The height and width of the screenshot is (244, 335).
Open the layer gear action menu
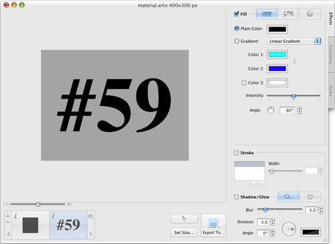[90, 216]
